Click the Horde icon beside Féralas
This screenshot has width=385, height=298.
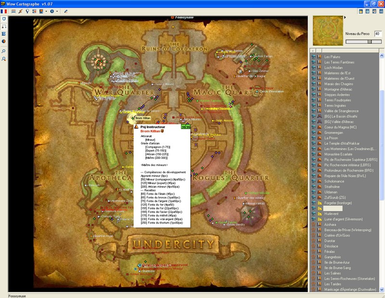click(313, 251)
